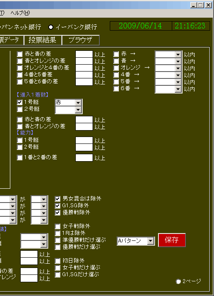Tick the 1番と2番の差 checkbox
Viewport: 214px width, 296px height.
pyautogui.click(x=20, y=158)
